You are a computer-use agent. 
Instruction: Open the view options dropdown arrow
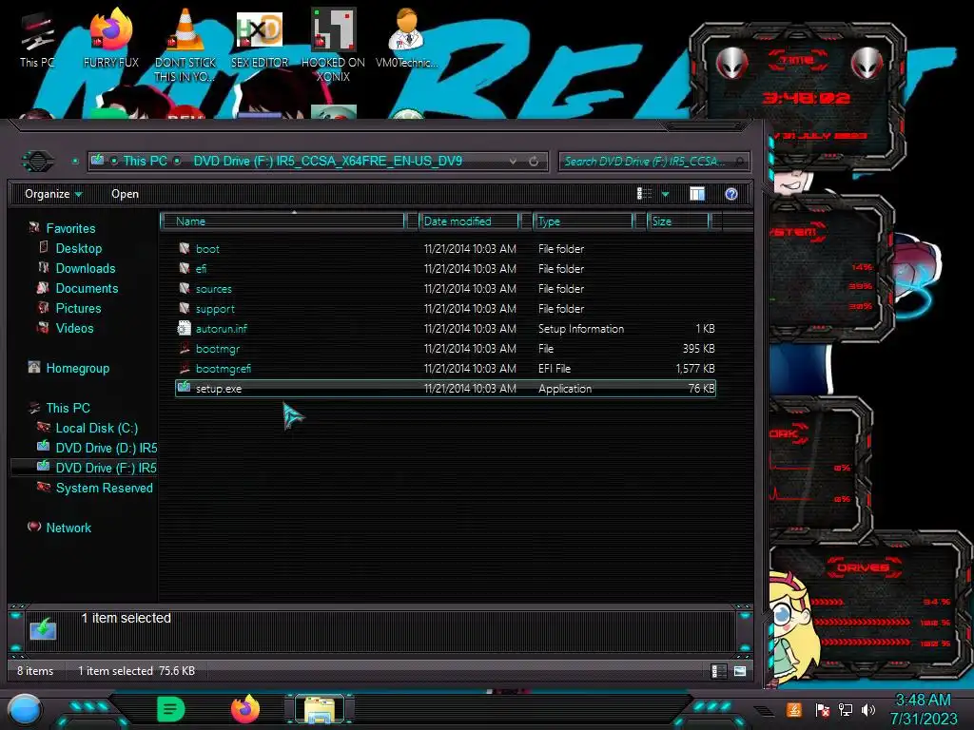(x=665, y=194)
